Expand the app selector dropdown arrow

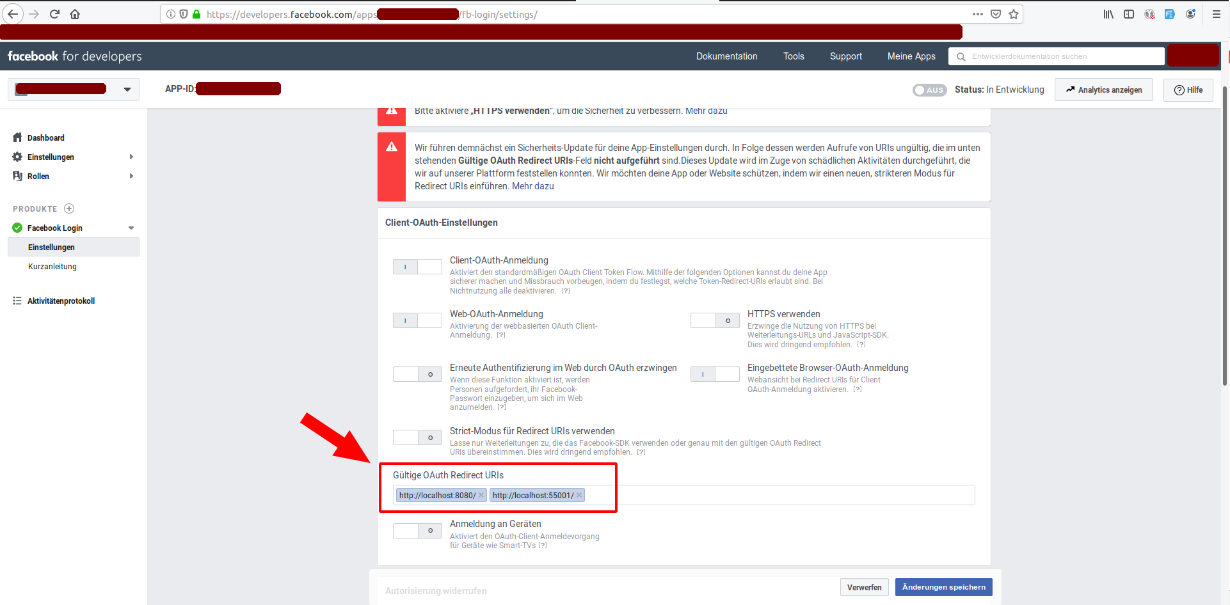point(127,89)
